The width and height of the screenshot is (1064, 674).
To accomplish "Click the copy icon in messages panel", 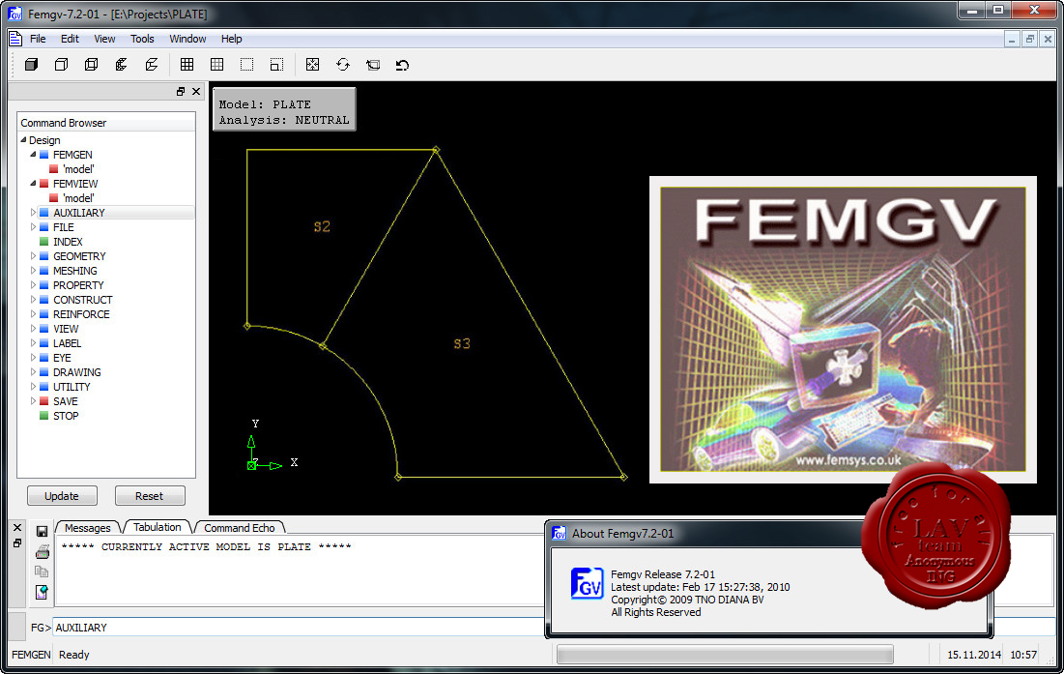I will click(43, 571).
